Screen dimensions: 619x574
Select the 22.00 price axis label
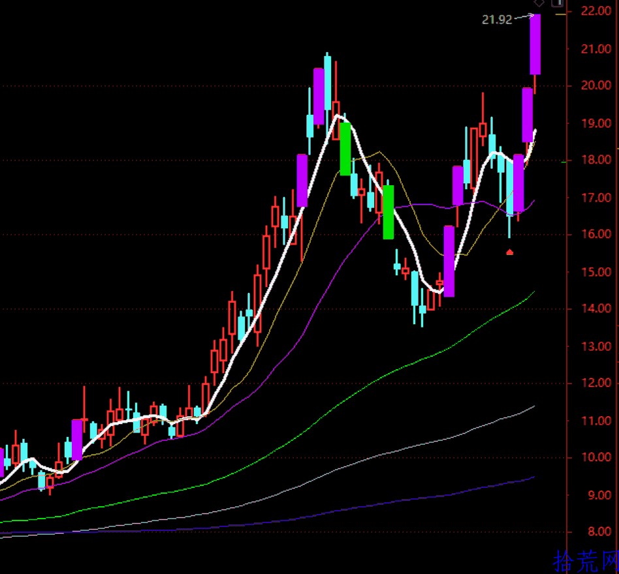click(595, 11)
